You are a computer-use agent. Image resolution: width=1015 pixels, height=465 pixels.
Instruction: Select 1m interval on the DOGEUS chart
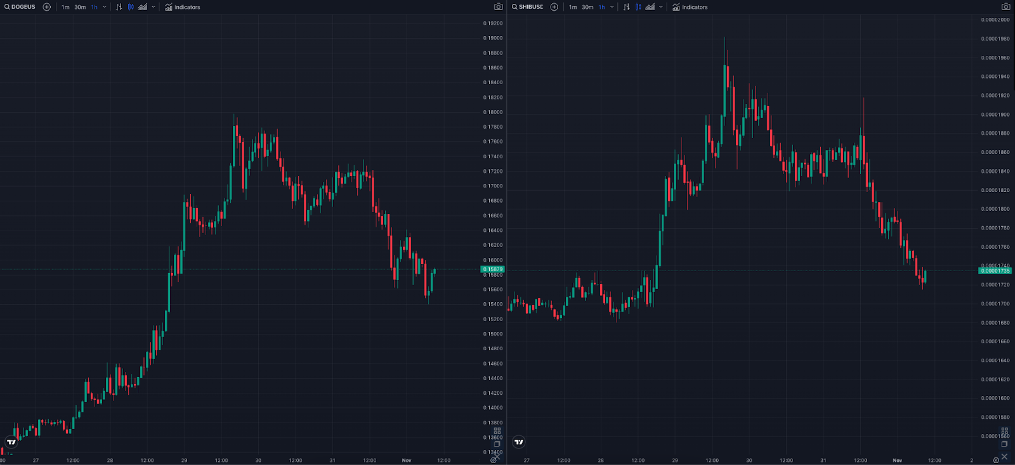(x=65, y=7)
